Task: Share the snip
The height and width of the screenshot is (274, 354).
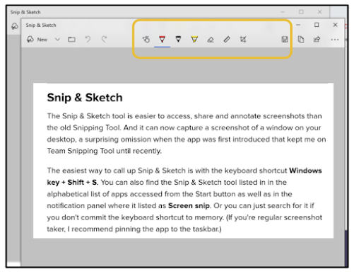Action: tap(317, 39)
